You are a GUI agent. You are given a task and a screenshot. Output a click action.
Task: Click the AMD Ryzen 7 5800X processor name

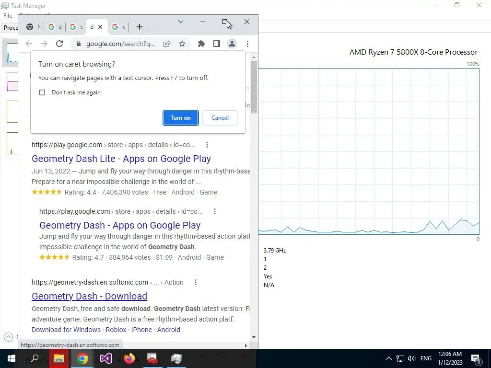pyautogui.click(x=413, y=52)
